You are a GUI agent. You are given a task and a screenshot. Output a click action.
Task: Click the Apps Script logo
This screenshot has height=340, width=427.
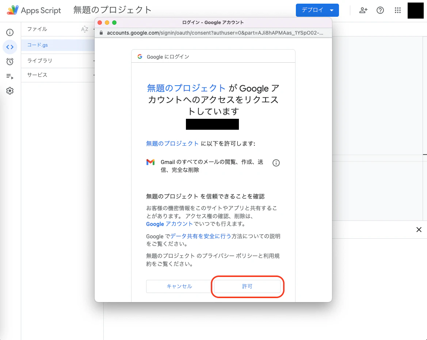tap(13, 10)
